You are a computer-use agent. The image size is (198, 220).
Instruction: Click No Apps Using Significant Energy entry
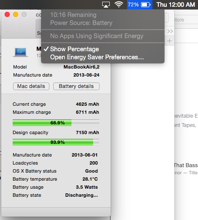click(x=97, y=36)
